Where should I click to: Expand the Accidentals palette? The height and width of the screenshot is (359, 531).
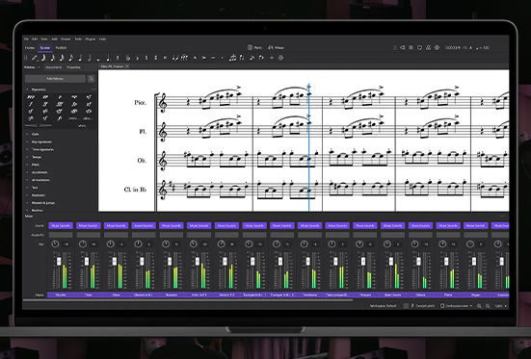pos(27,172)
